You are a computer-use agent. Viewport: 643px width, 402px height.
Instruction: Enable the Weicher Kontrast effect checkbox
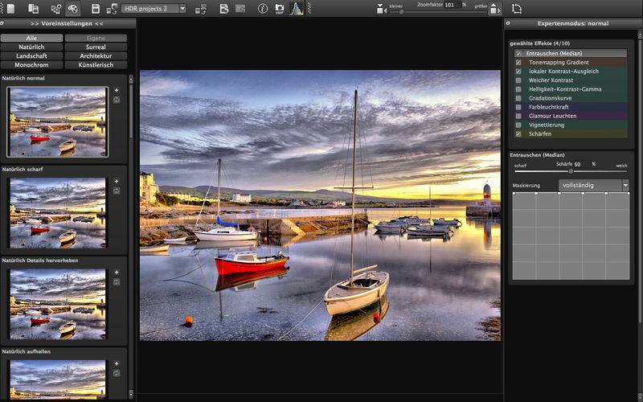click(518, 80)
